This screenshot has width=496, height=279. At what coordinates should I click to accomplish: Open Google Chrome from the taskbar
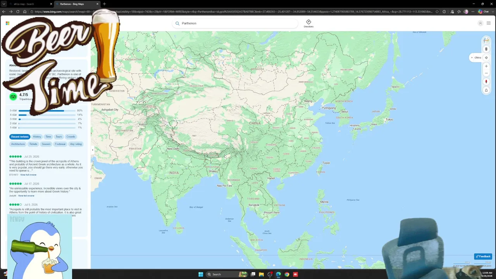click(x=287, y=274)
